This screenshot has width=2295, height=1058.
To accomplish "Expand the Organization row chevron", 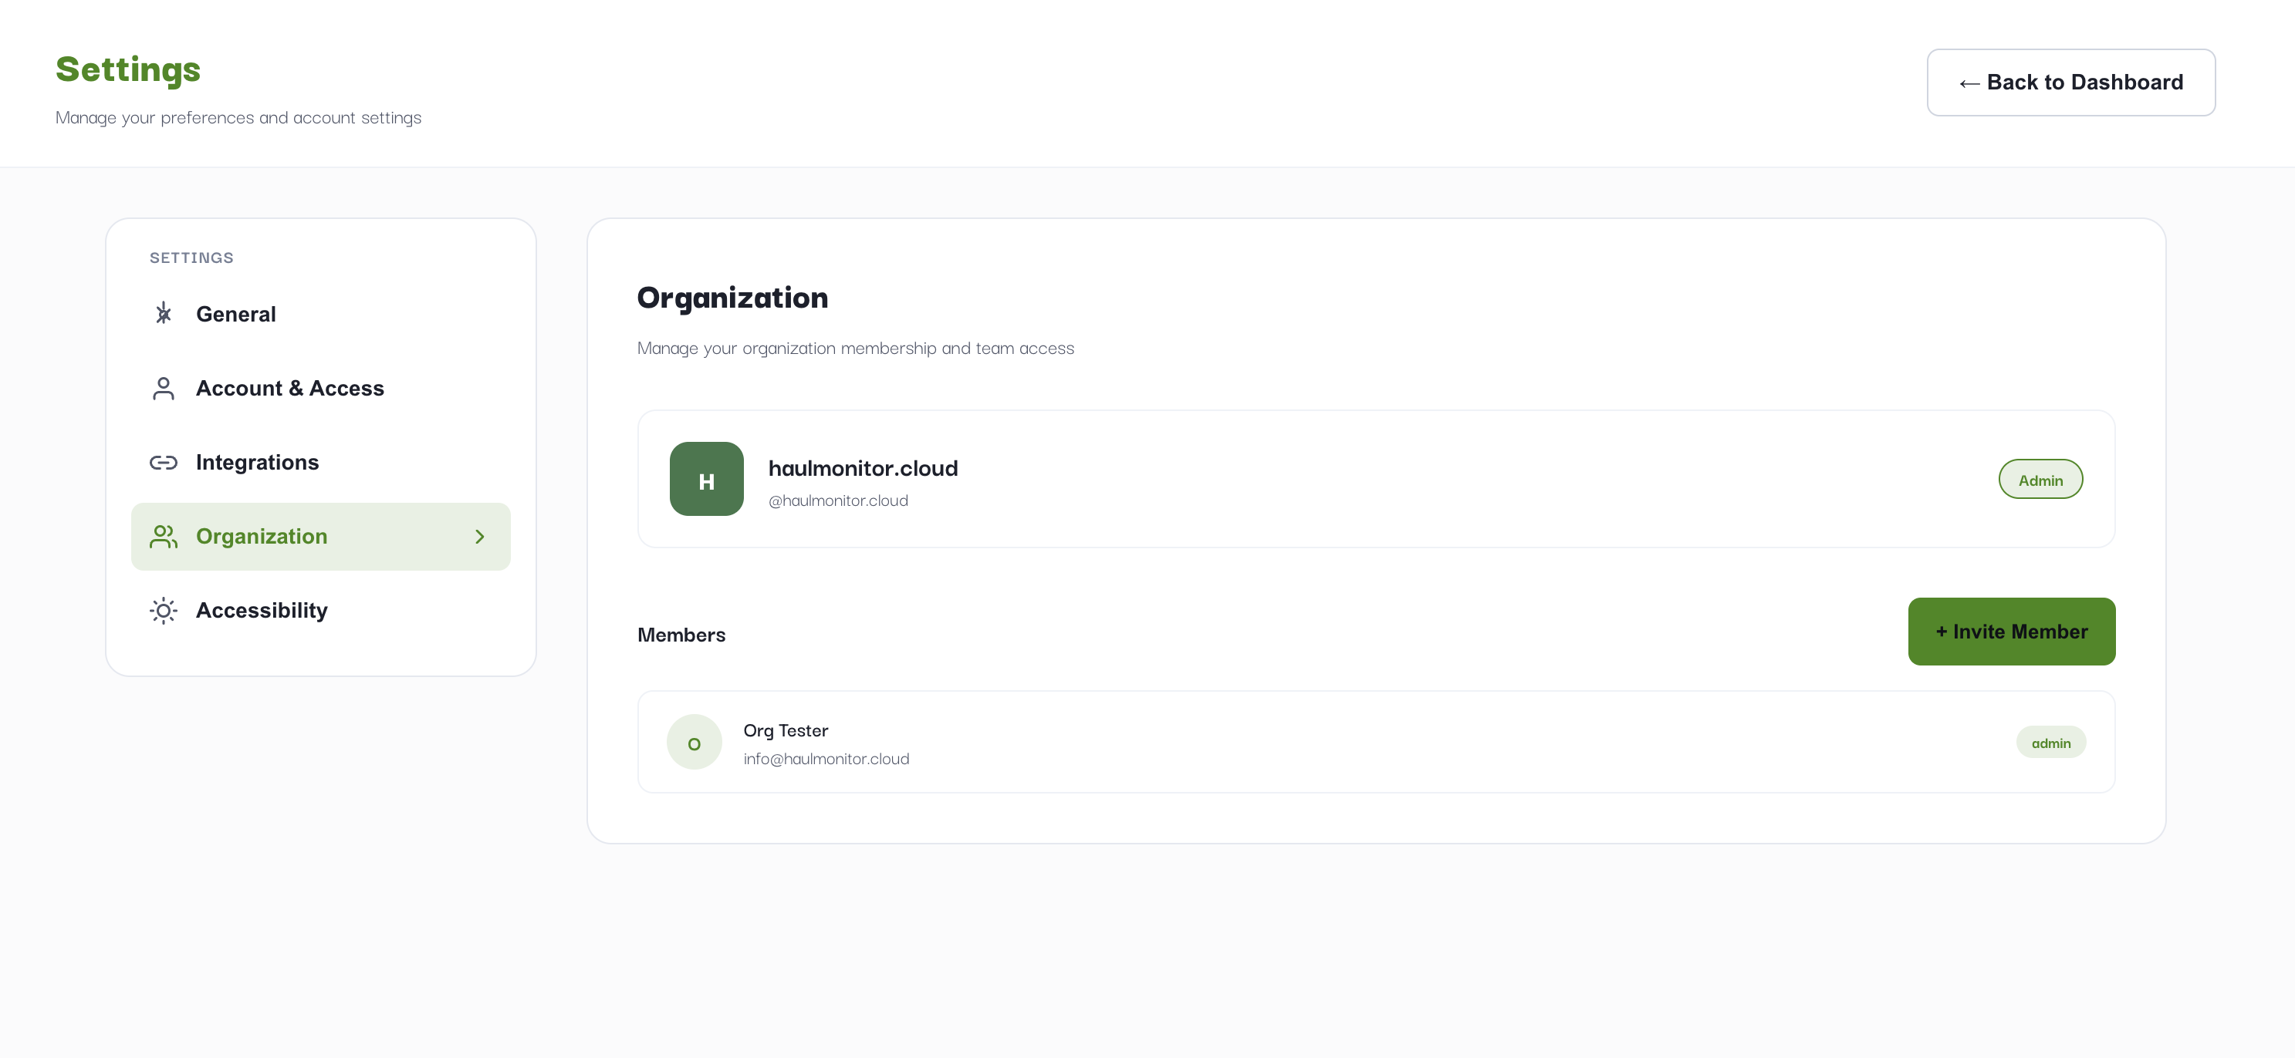I will (x=480, y=536).
